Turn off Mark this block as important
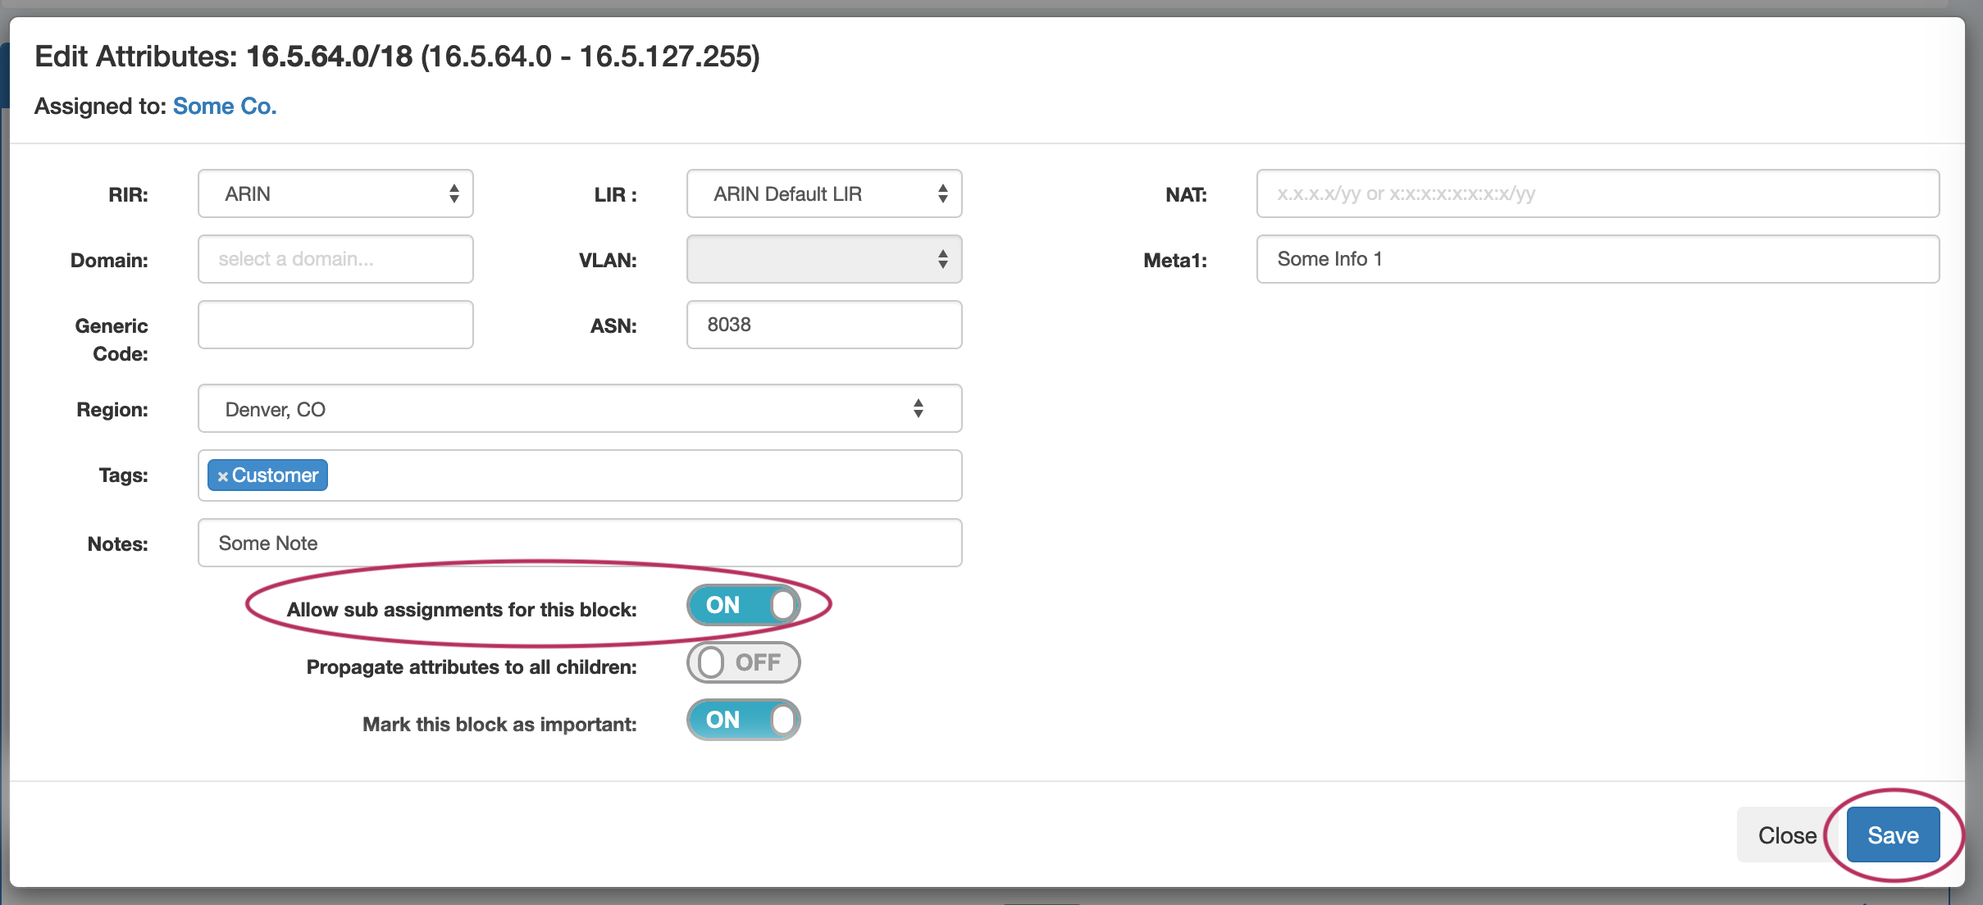This screenshot has height=905, width=1983. click(x=743, y=720)
